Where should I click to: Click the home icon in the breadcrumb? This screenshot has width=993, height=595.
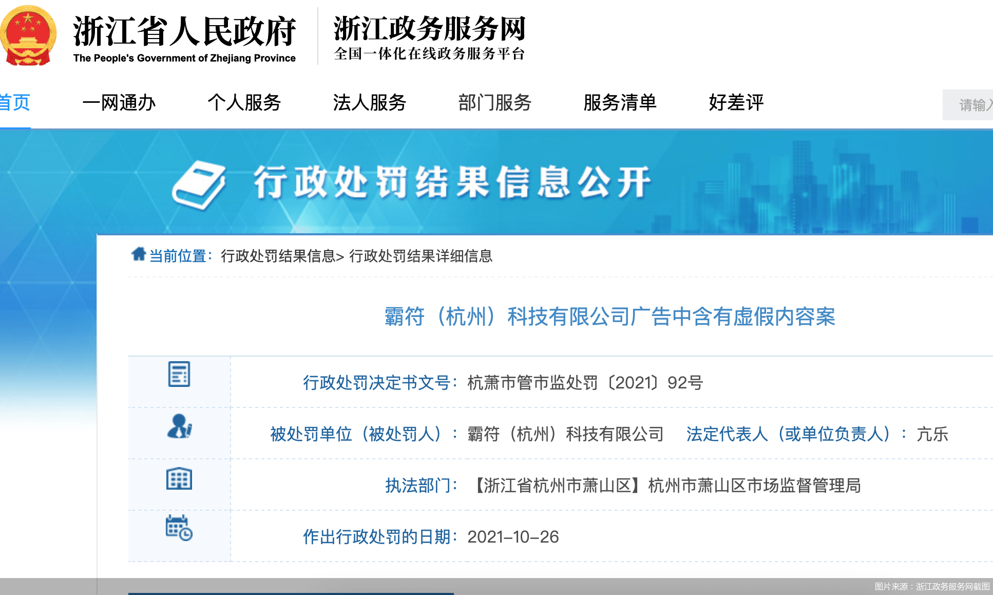pos(137,255)
